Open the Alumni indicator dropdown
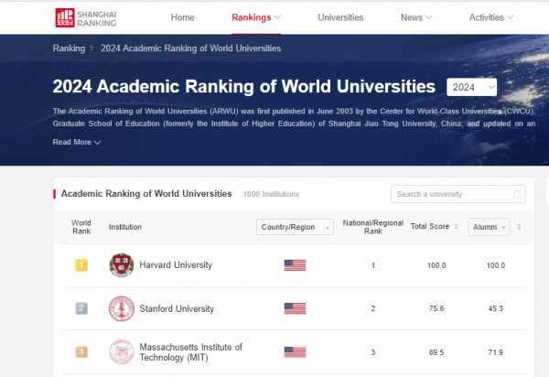 coord(489,227)
